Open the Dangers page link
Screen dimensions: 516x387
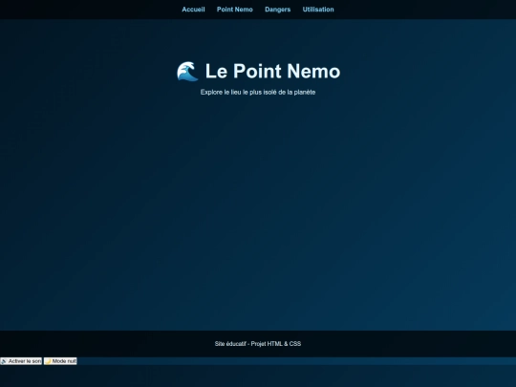(x=278, y=10)
